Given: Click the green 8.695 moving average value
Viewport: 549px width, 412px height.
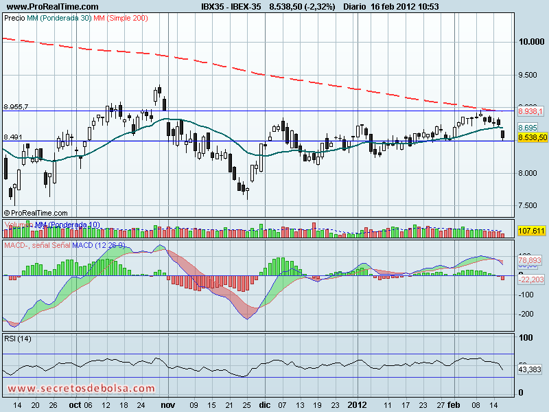Looking at the screenshot, I should pyautogui.click(x=527, y=128).
